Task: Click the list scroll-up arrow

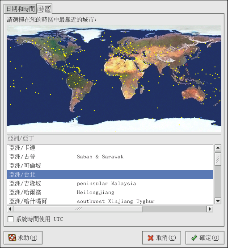Action: point(218,148)
